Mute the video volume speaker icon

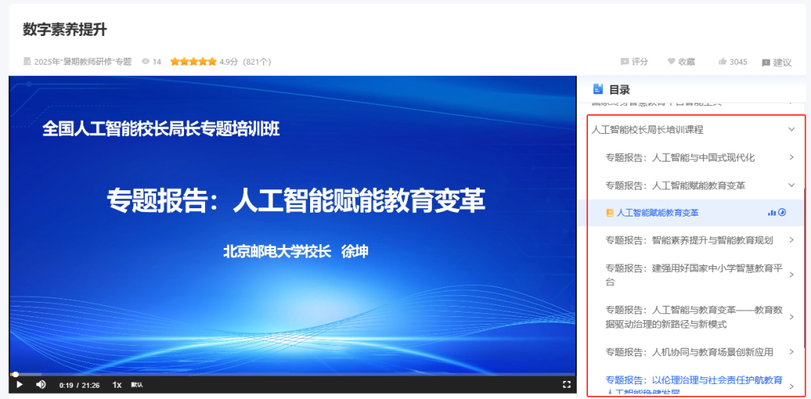click(41, 385)
